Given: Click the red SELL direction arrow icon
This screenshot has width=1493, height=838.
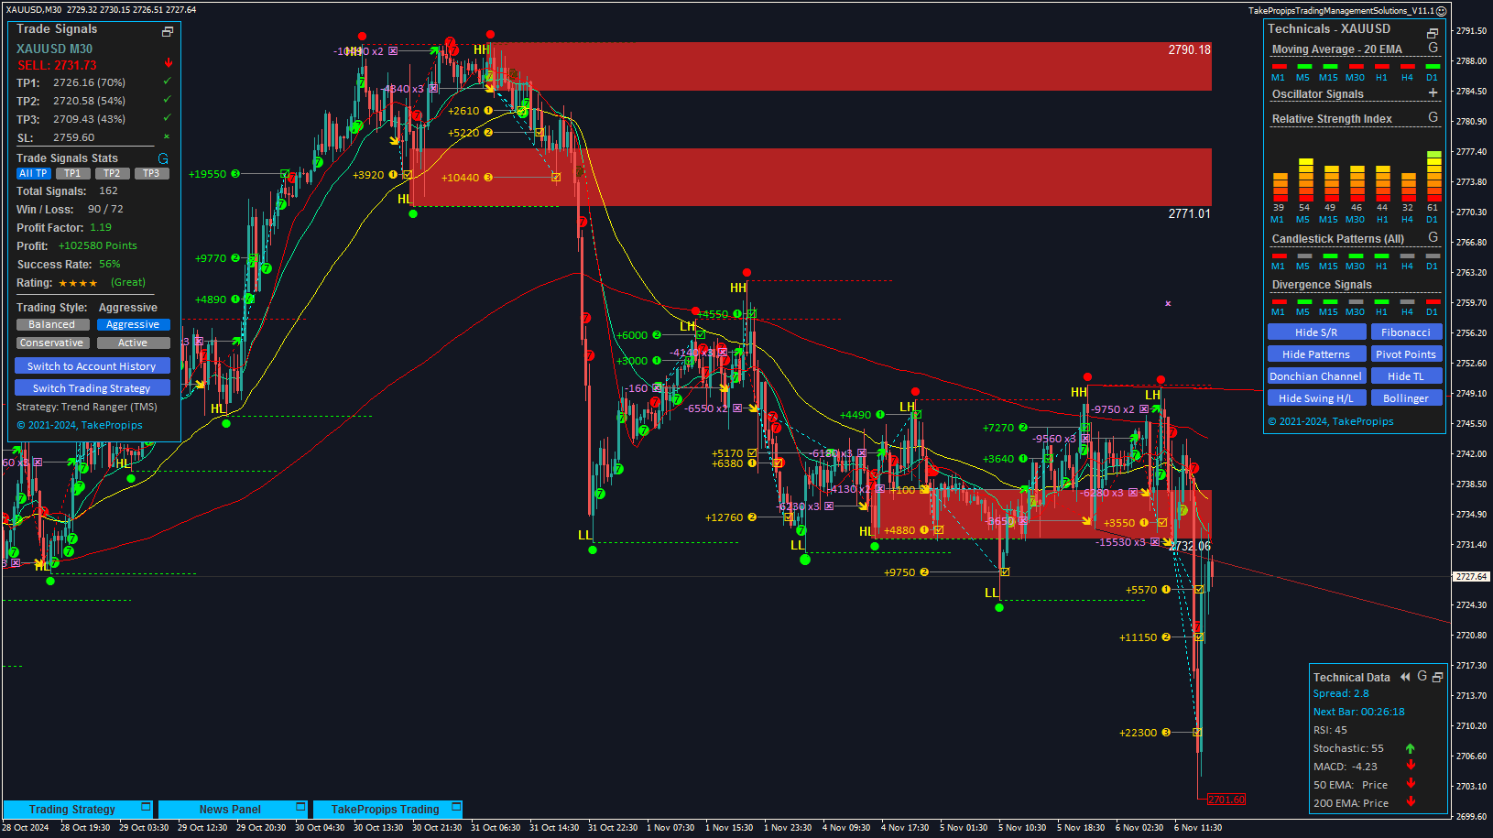Looking at the screenshot, I should point(169,63).
